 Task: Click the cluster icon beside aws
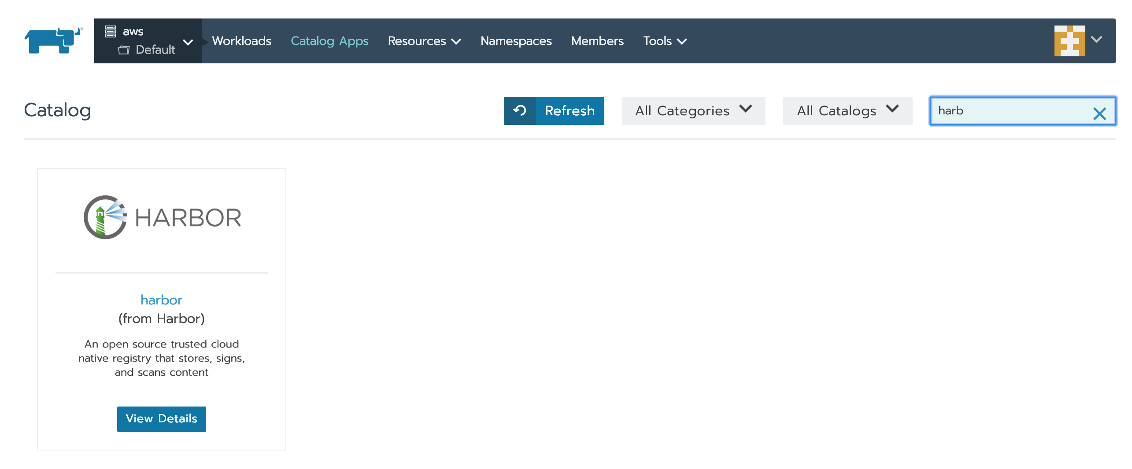pyautogui.click(x=111, y=31)
